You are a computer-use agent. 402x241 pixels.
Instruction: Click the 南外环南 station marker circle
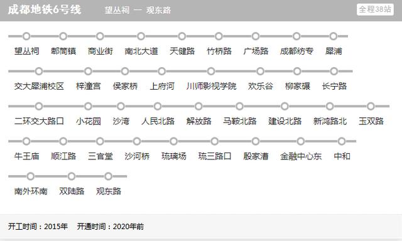click(x=31, y=176)
